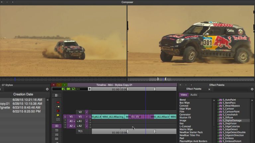Click the S_Cartoon effect icon
The width and height of the screenshot is (255, 143).
tap(220, 109)
